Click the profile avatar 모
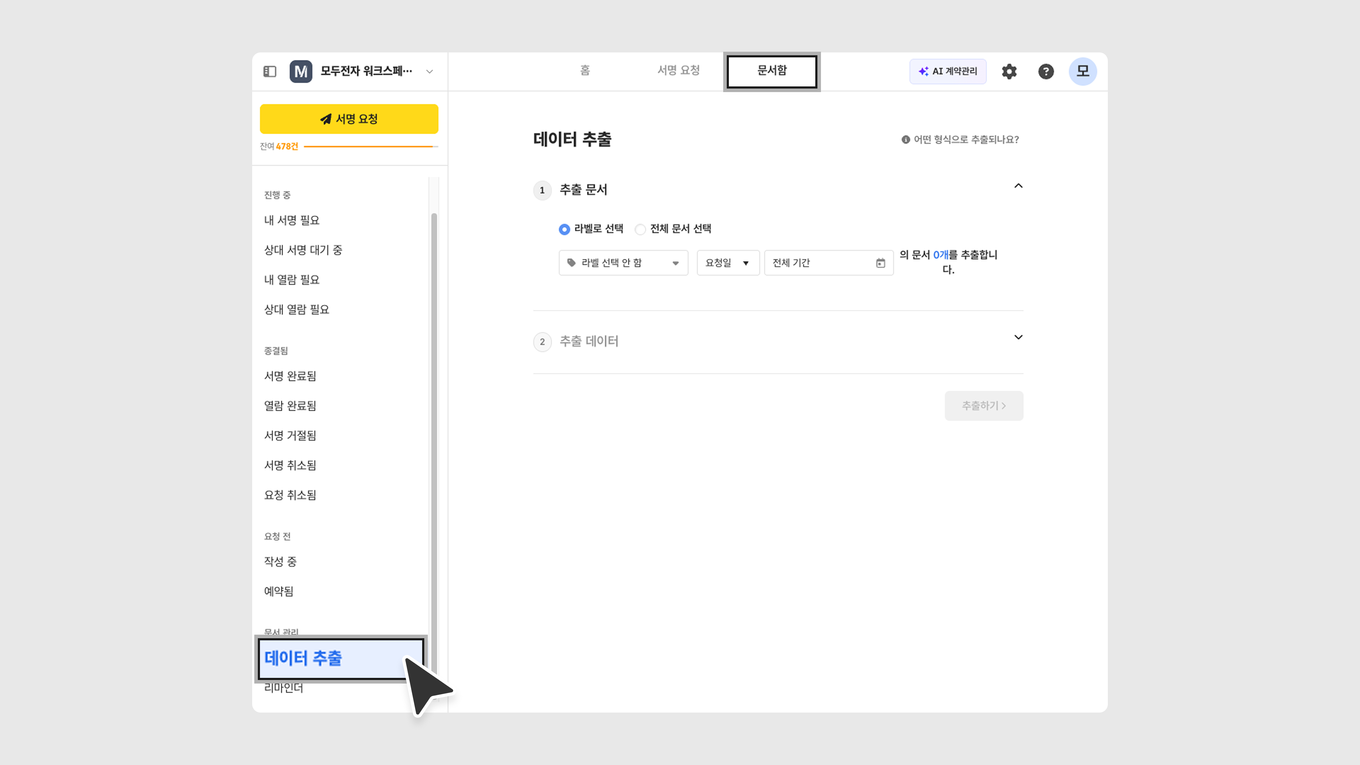Viewport: 1360px width, 765px height. pyautogui.click(x=1082, y=71)
